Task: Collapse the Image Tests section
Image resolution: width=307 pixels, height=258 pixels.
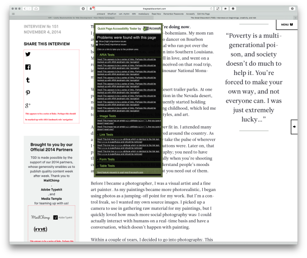Action: tap(108, 116)
